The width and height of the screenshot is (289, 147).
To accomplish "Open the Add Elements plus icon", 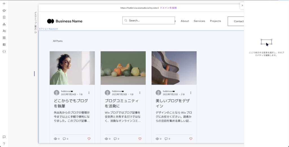I will [4, 3].
